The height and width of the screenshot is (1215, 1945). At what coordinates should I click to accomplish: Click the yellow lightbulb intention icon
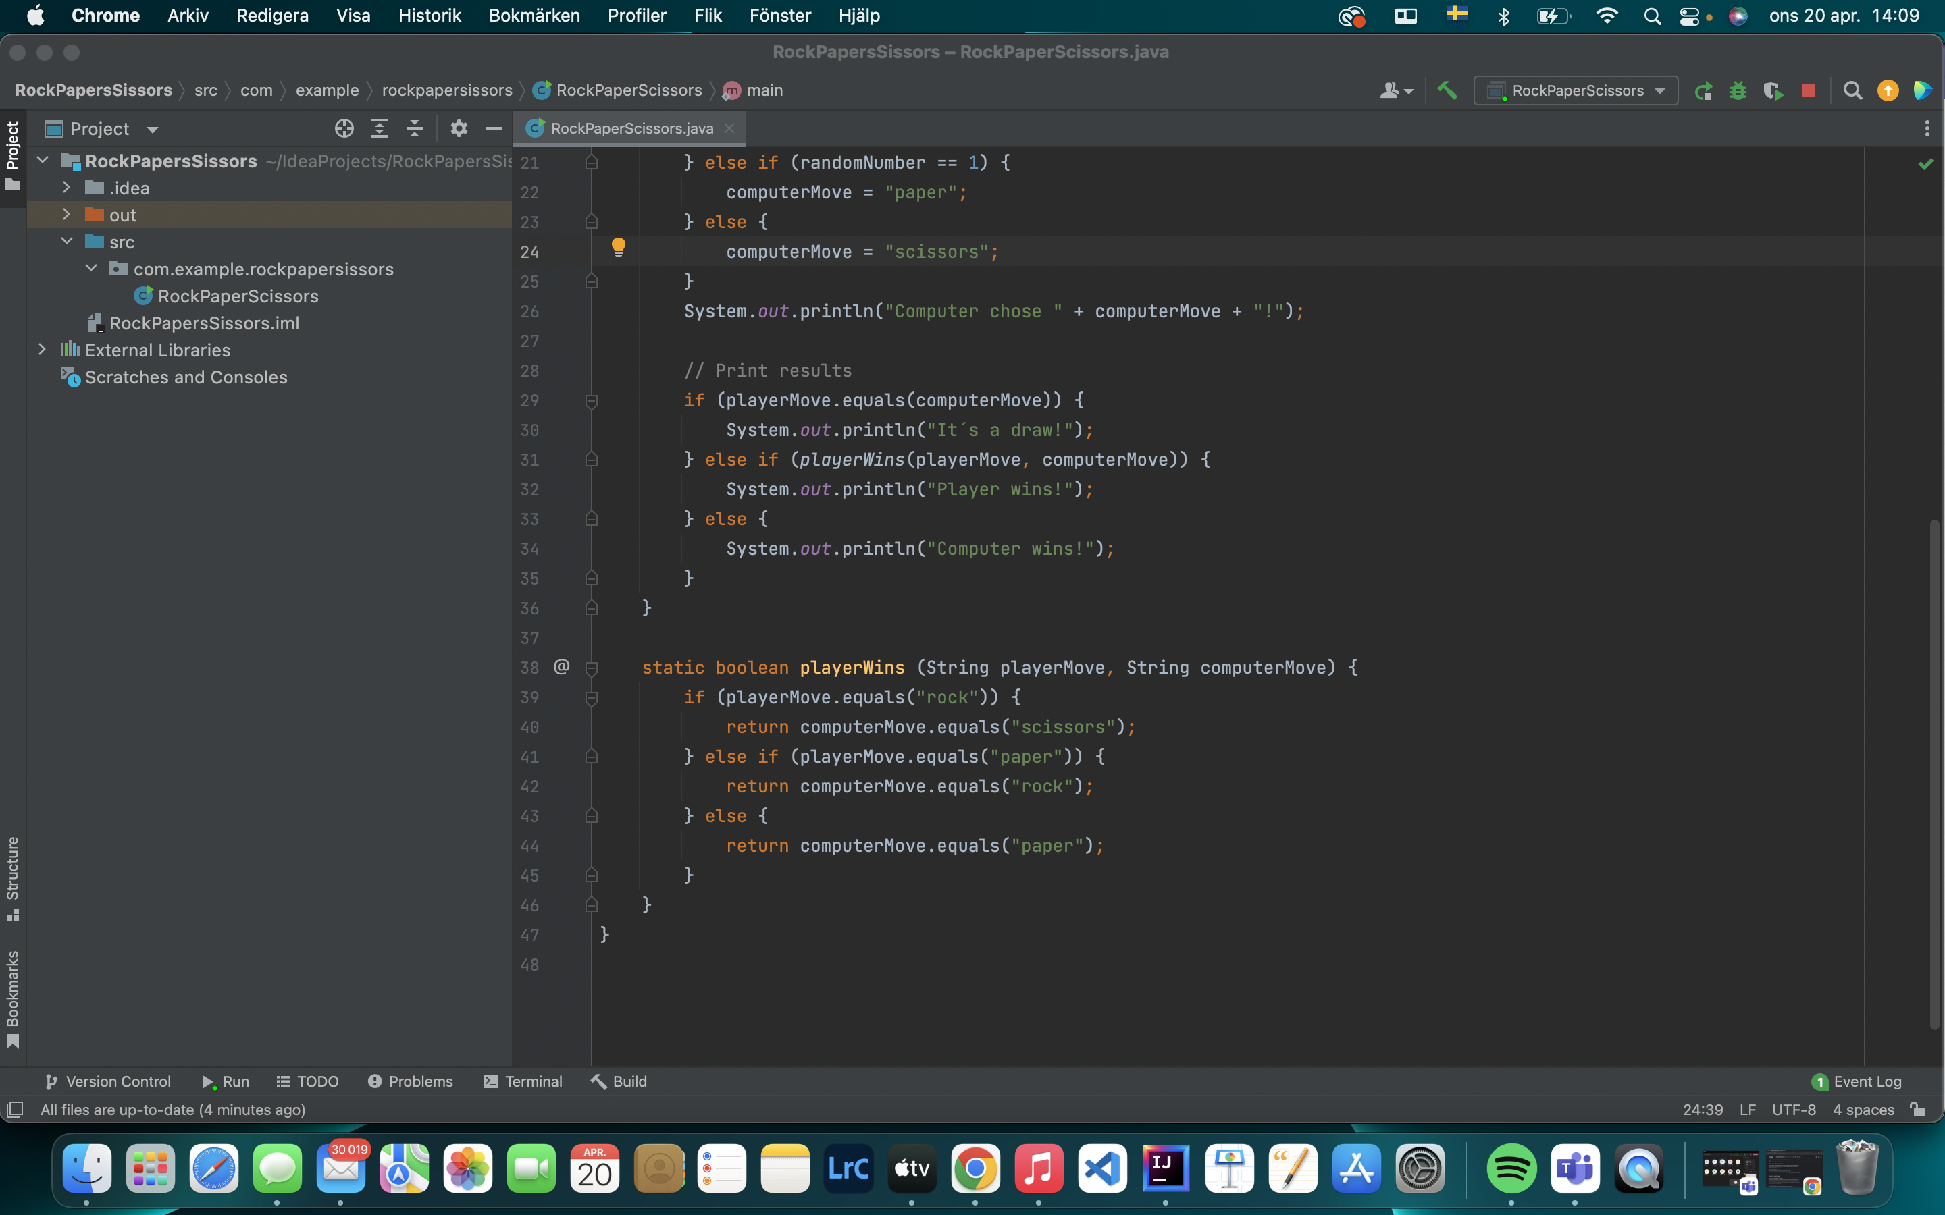point(618,246)
